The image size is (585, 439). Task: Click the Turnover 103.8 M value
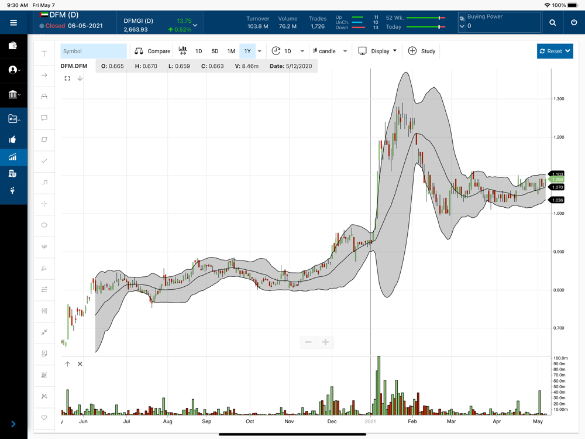[258, 26]
